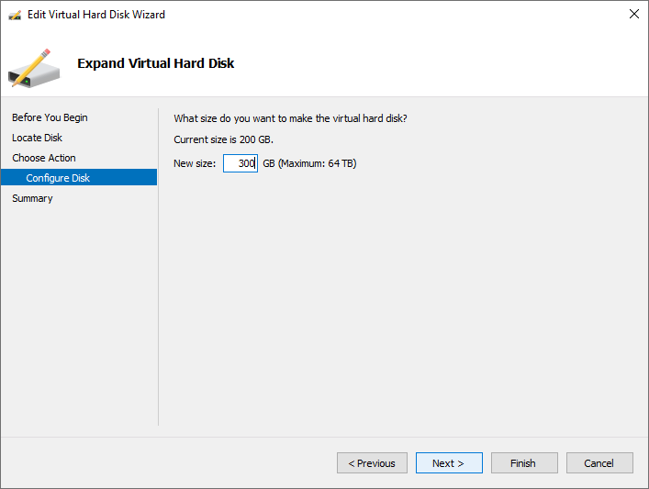Screen dimensions: 649x489
Task: Select the Locate Disk step
Action: pos(37,138)
